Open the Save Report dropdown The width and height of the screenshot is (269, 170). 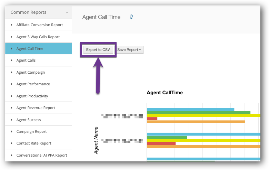coord(129,50)
